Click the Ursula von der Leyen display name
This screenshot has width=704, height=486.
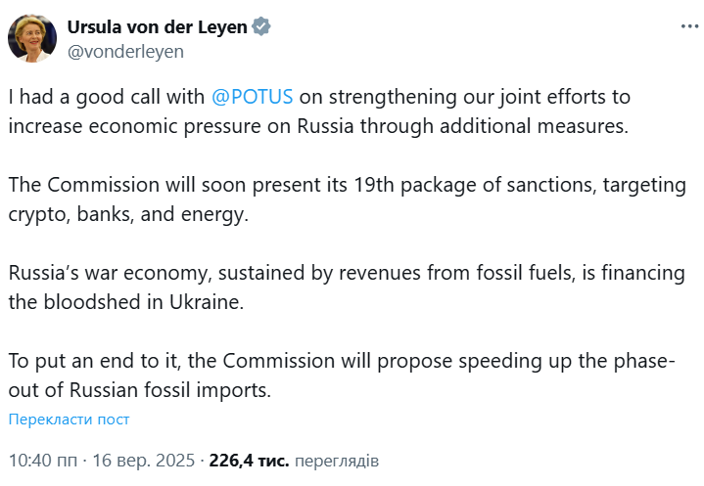(x=157, y=27)
